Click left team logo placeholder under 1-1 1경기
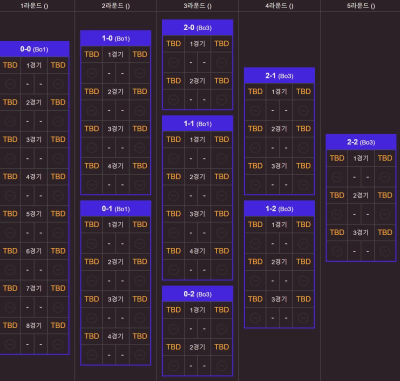Screen dimensions: 400x381 (x=173, y=158)
